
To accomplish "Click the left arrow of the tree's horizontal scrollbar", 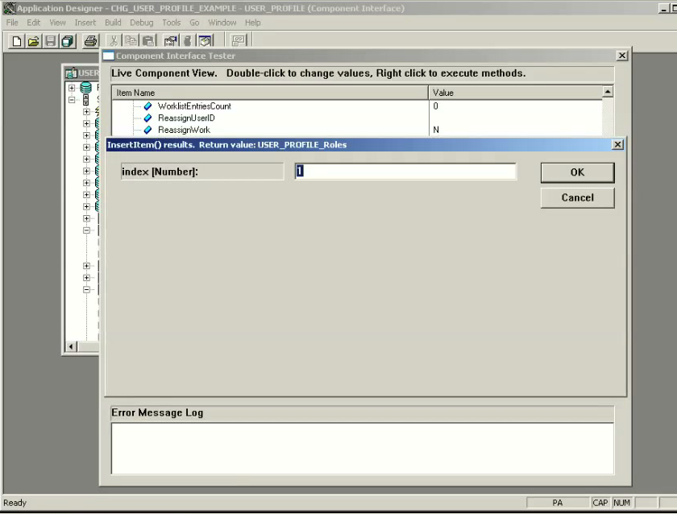I will tap(71, 346).
